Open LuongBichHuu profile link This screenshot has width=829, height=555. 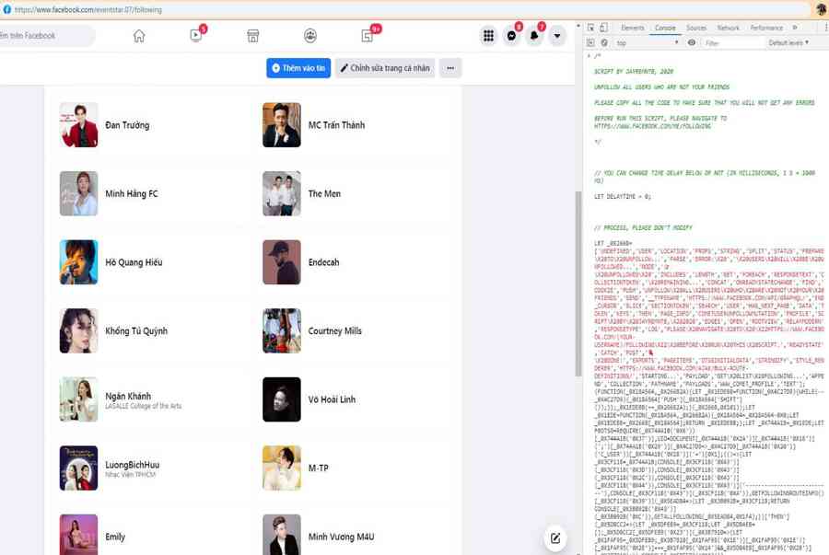(132, 465)
